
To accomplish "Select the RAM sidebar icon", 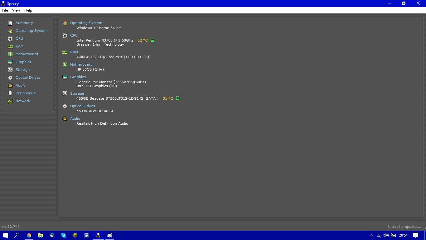I will [x=10, y=46].
